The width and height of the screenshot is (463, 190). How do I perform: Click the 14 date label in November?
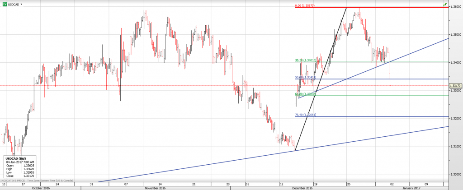160,184
